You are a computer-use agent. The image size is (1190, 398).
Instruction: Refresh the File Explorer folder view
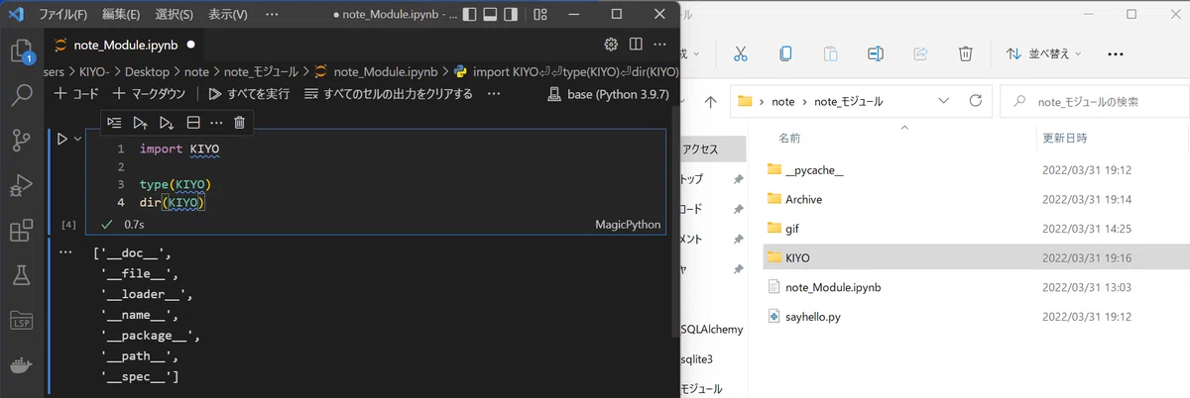point(976,101)
